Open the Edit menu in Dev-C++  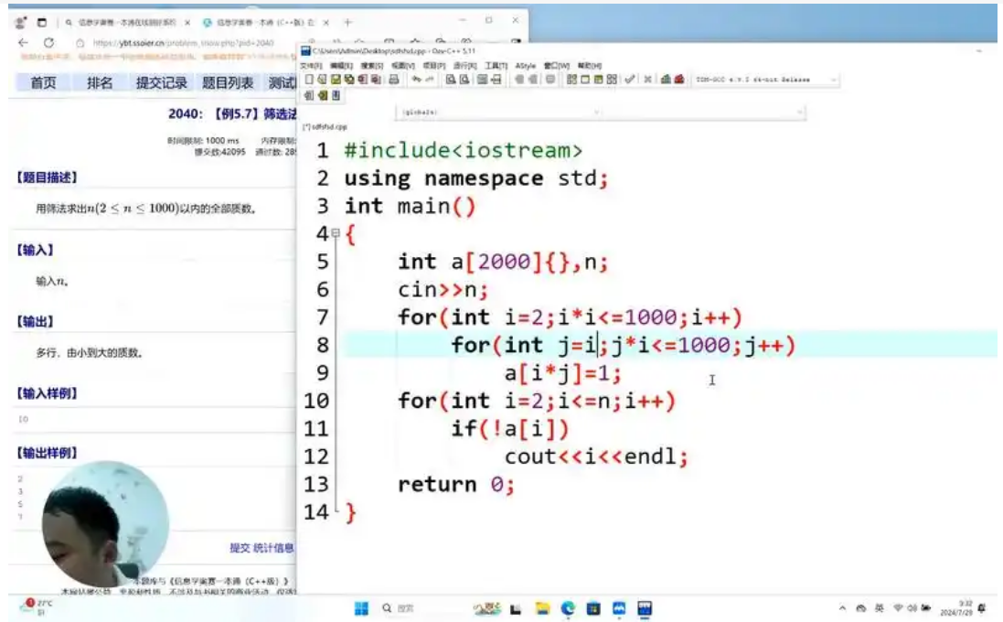[x=341, y=65]
